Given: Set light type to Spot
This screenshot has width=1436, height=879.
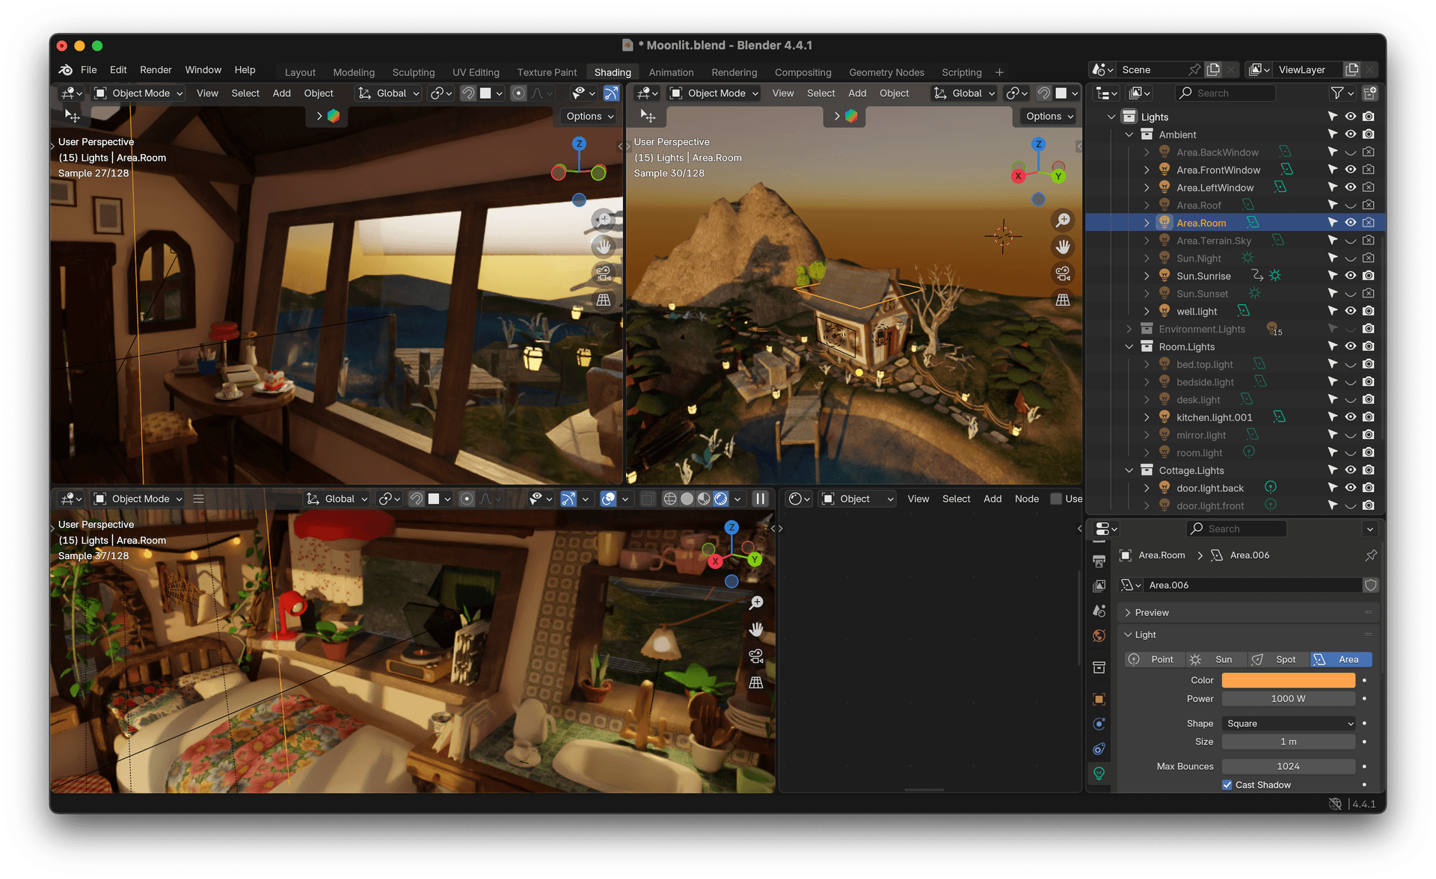Looking at the screenshot, I should pyautogui.click(x=1278, y=659).
